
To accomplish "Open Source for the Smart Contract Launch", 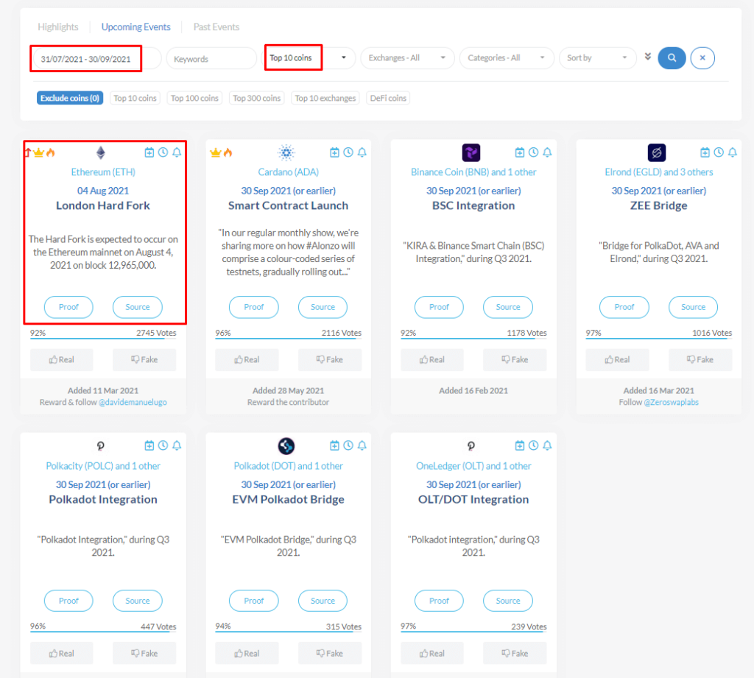I will point(323,307).
